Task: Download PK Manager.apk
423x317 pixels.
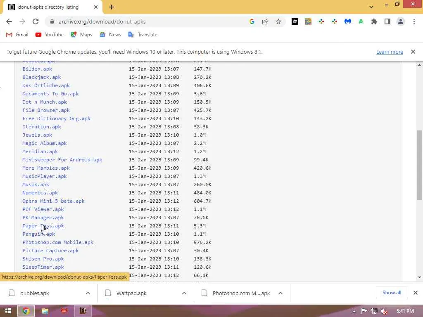Action: [43, 218]
